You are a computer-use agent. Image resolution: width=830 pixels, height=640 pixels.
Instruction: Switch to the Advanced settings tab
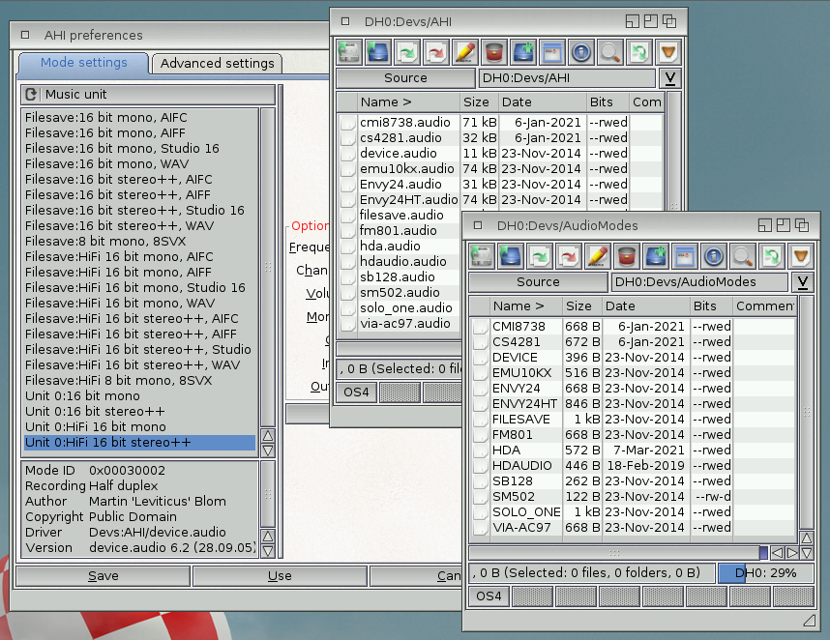(217, 64)
